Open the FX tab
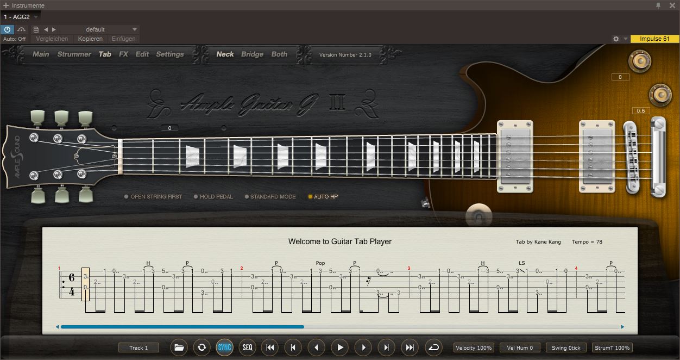680x360 pixels. click(124, 54)
